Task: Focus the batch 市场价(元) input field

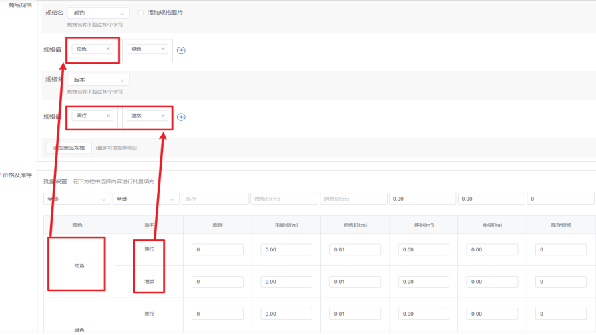Action: click(x=284, y=199)
